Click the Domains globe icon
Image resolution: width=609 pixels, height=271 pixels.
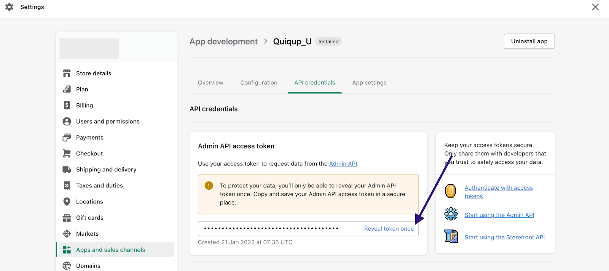[x=67, y=266]
